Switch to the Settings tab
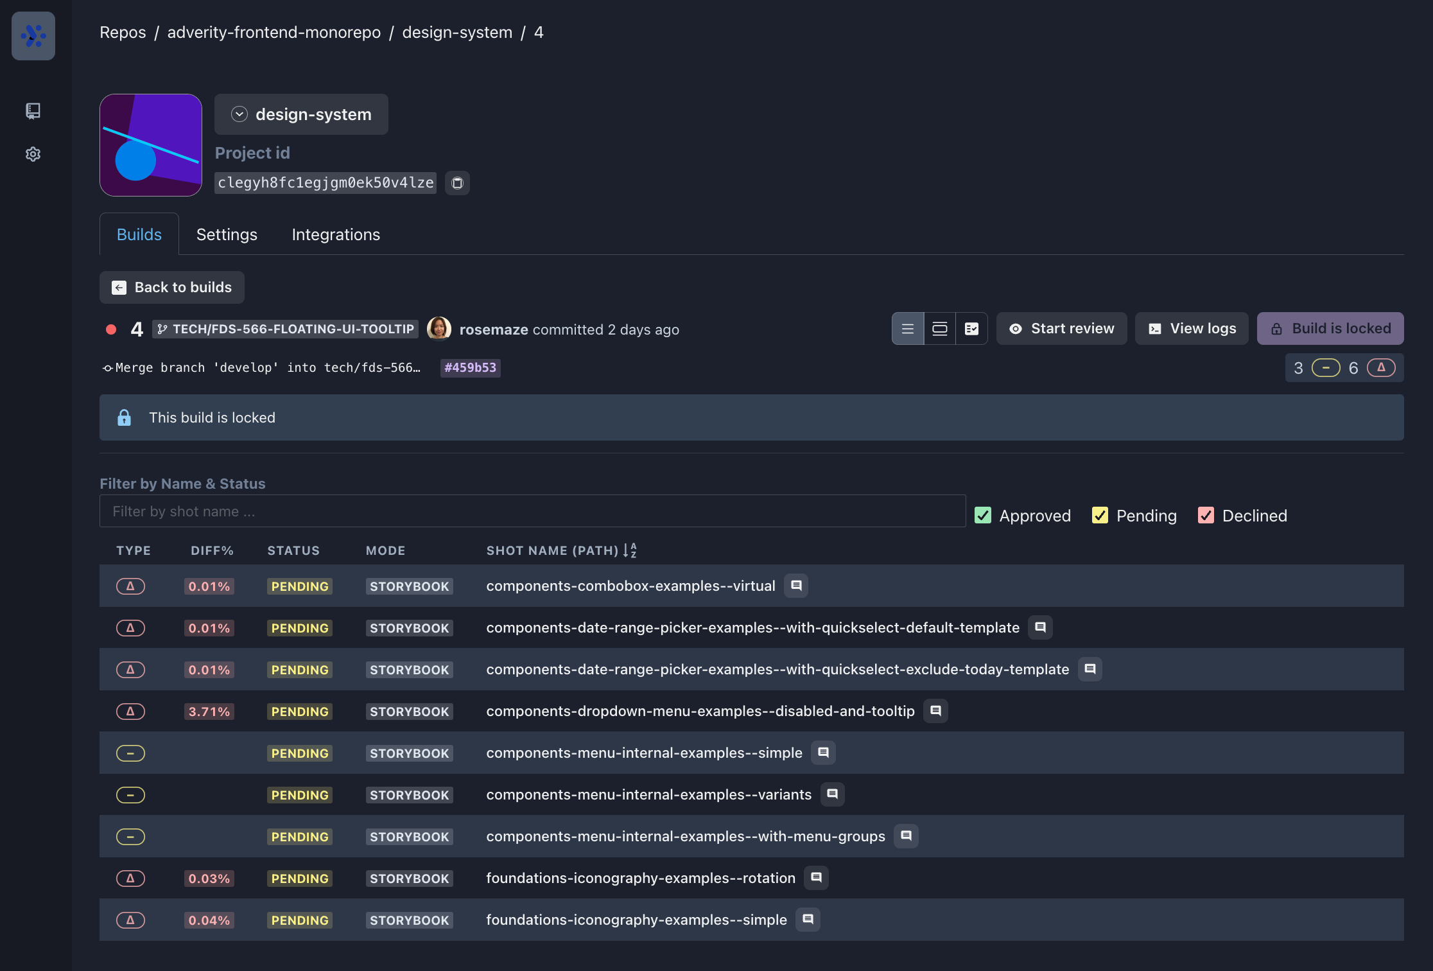 (x=227, y=234)
